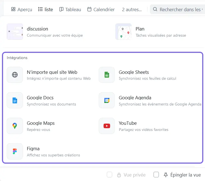Click the Figma logo icon
The width and height of the screenshot is (205, 181).
coord(15,151)
